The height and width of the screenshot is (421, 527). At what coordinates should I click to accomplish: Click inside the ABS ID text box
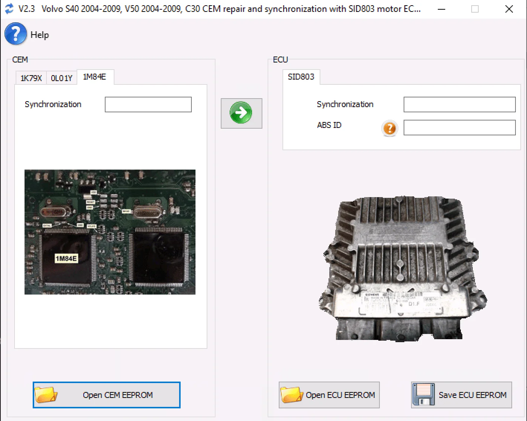459,128
